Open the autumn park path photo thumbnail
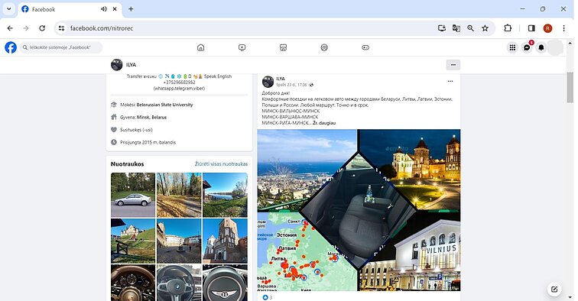Image resolution: width=578 pixels, height=301 pixels. click(x=179, y=195)
